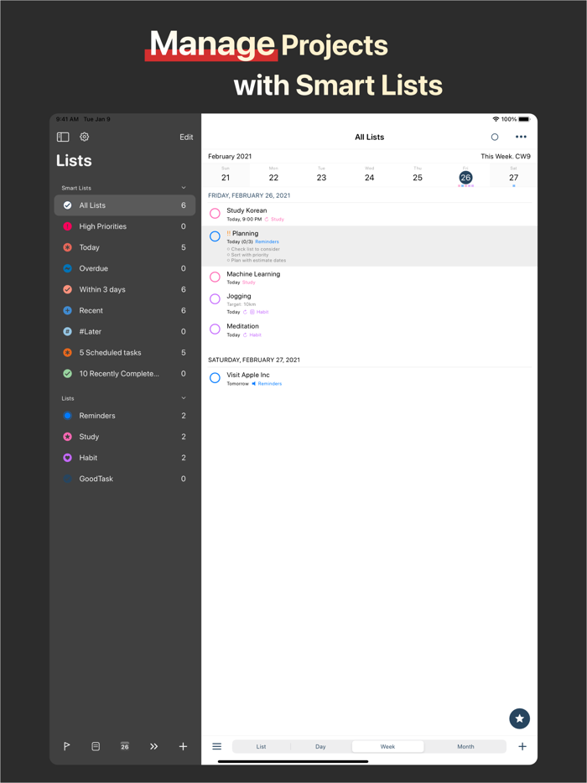Open 5 Scheduled tasks list
This screenshot has width=587, height=783.
125,352
